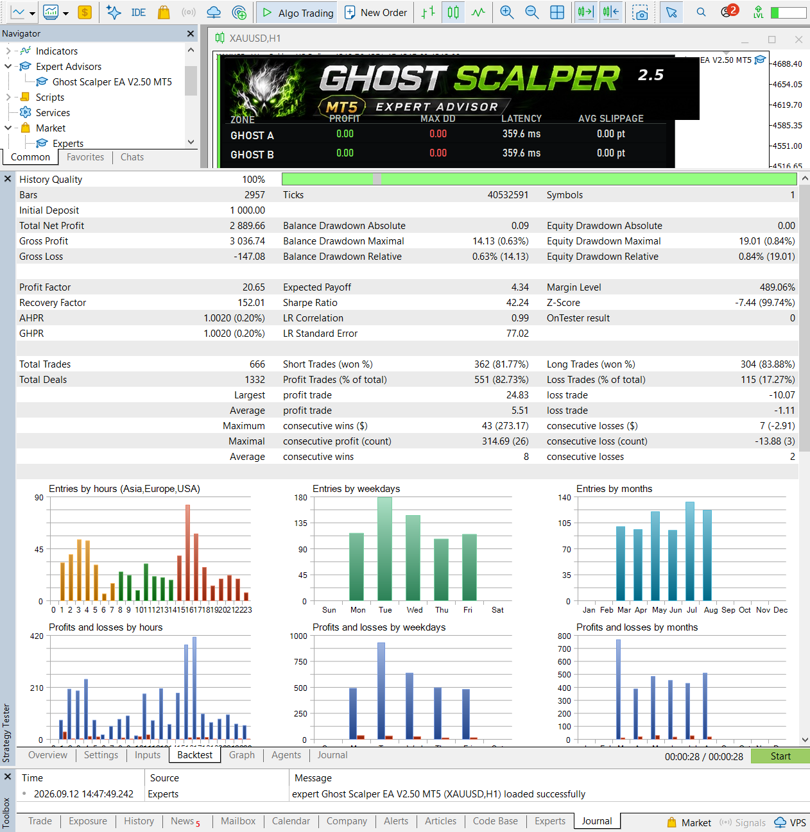This screenshot has height=832, width=810.
Task: Tile chart windows with grid icon
Action: [557, 12]
